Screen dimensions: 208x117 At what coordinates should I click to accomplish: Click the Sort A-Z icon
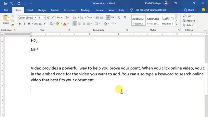119,17
